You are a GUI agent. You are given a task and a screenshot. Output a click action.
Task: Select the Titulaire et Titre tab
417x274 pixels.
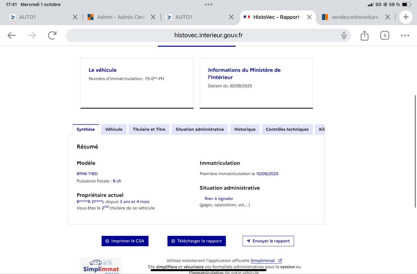(149, 129)
